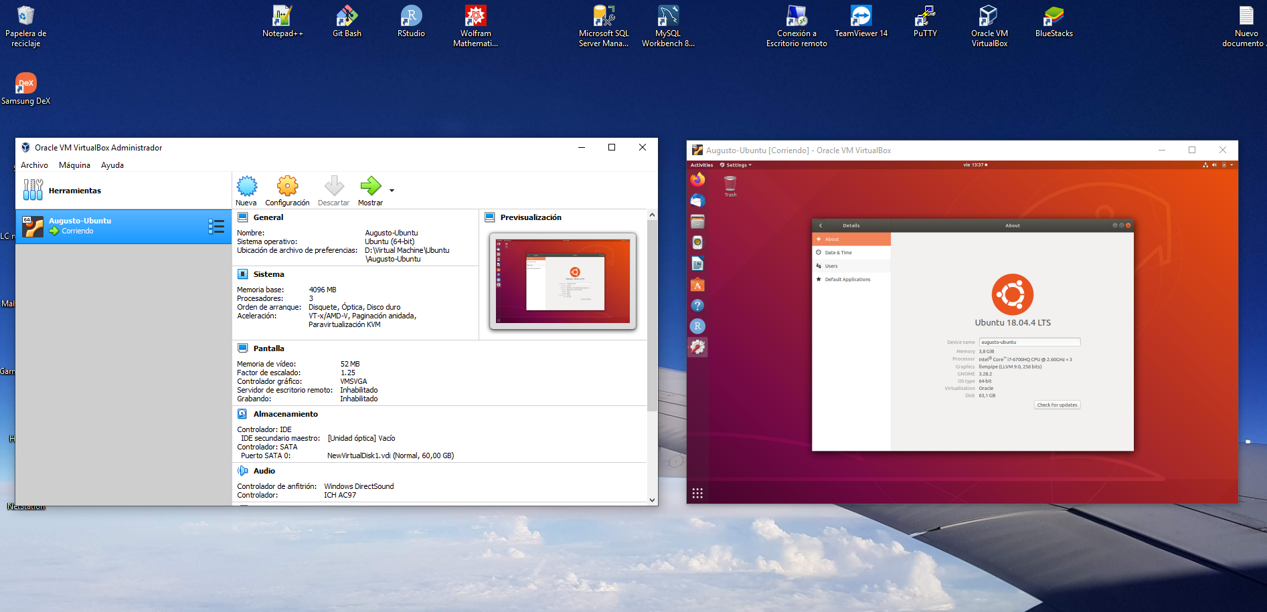
Task: Click the clock vie 13:37 in Ubuntu top bar
Action: [x=975, y=165]
